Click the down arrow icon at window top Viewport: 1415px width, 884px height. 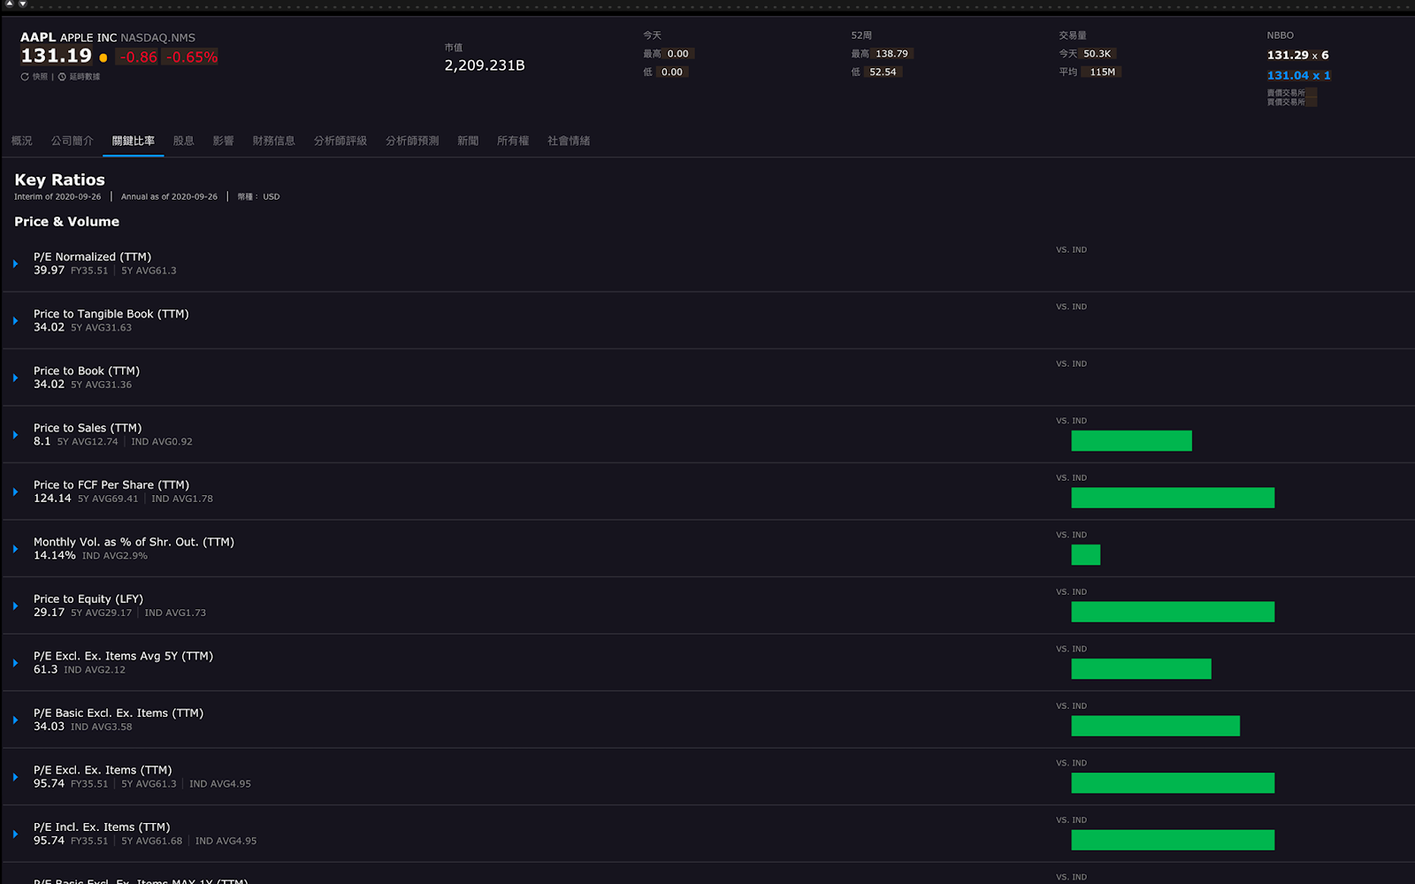tap(23, 4)
